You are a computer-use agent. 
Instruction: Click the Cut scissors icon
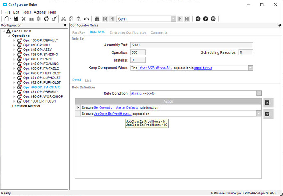click(63, 19)
